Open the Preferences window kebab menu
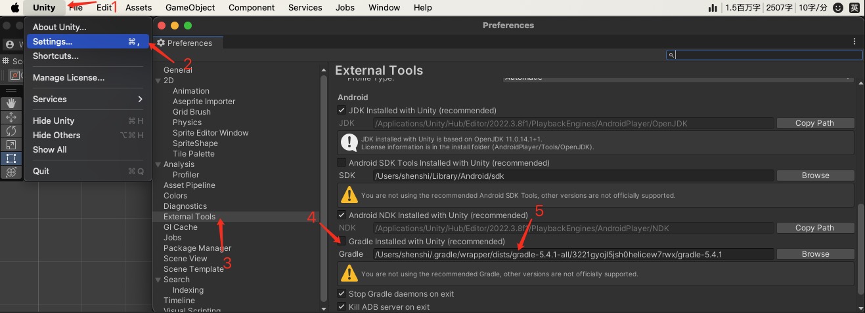Viewport: 865px width, 313px height. pos(854,41)
